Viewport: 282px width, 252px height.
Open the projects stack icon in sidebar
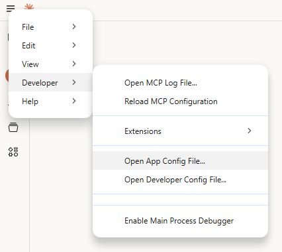click(x=13, y=127)
